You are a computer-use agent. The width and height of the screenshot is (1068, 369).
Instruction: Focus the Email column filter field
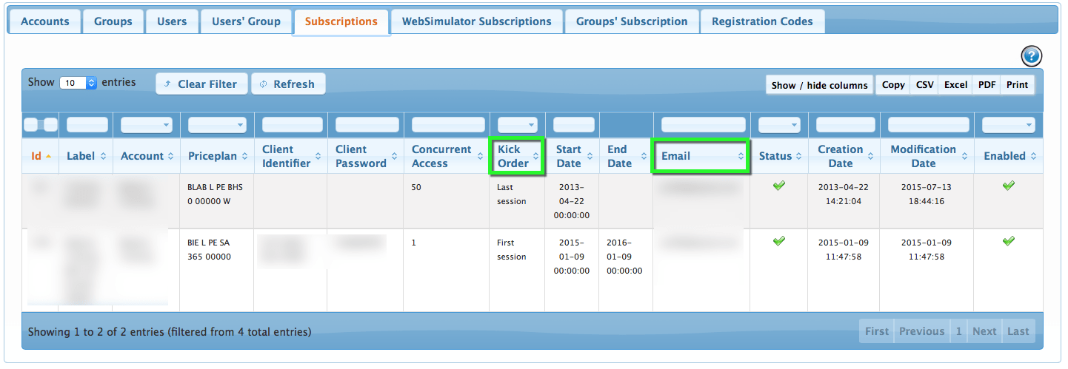[703, 125]
